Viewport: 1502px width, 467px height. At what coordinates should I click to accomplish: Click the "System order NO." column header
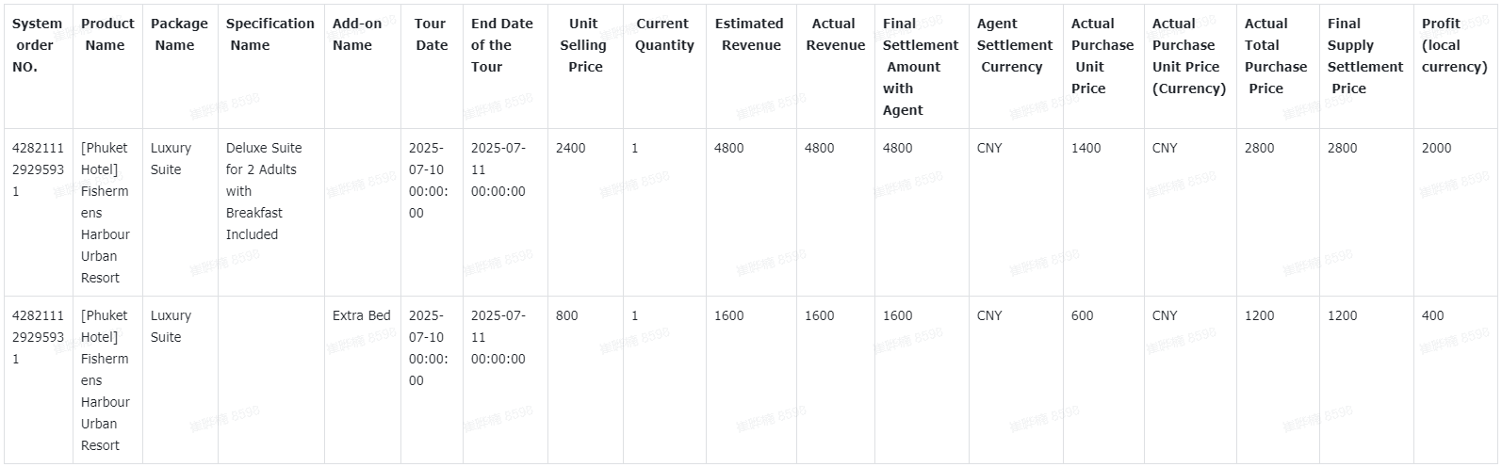point(38,45)
